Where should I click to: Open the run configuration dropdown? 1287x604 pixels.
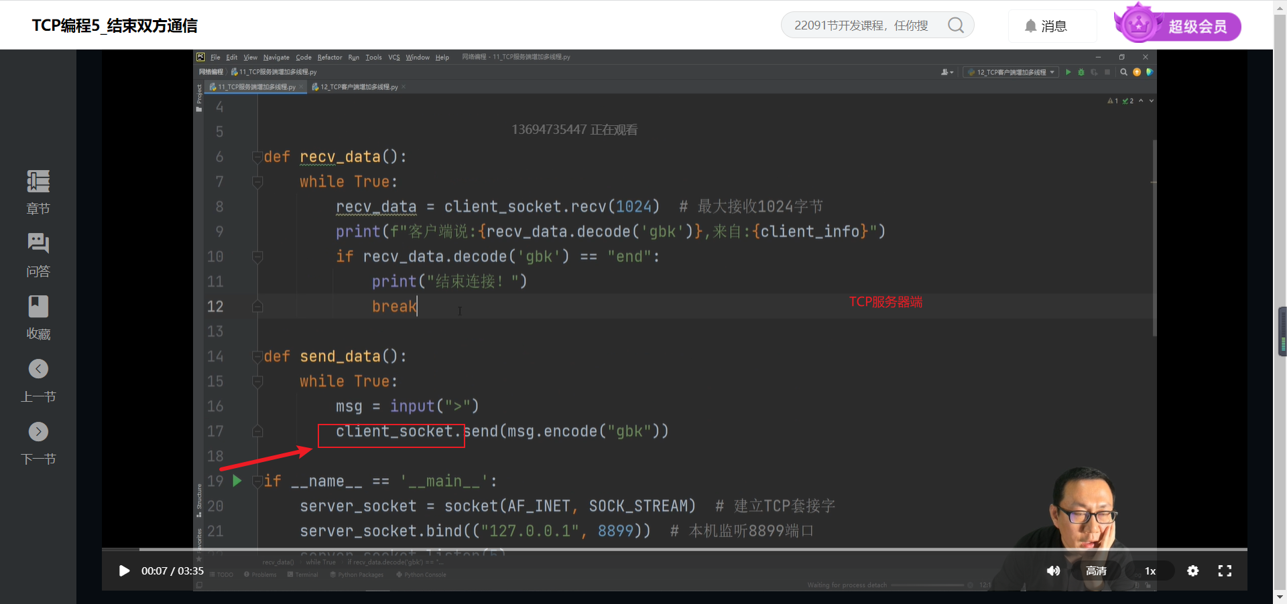coord(1012,72)
